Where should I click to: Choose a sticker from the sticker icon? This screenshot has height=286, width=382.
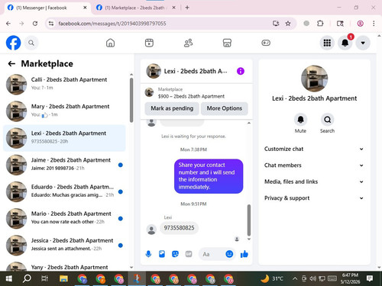[x=175, y=254]
